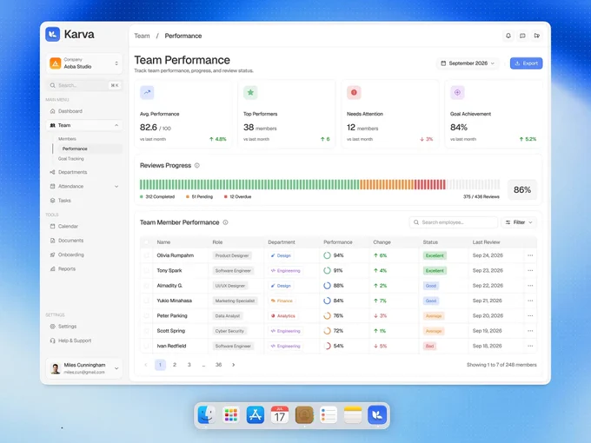
Task: Select the Olivia Rumpahm row checkbox
Action: (x=146, y=255)
